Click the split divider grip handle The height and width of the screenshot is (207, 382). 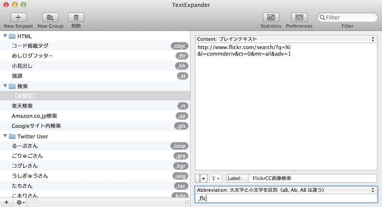(x=187, y=202)
